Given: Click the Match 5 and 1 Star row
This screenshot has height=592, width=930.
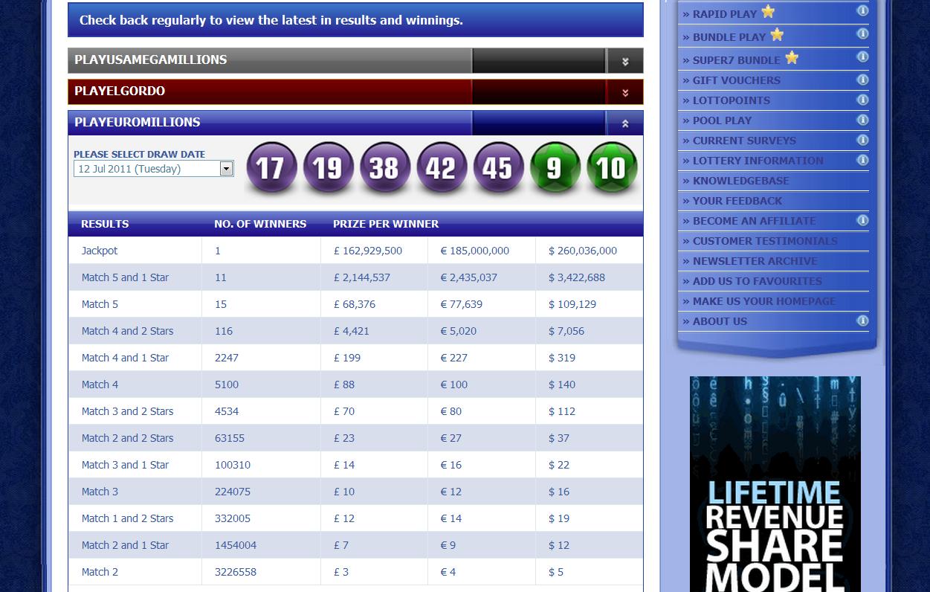Looking at the screenshot, I should click(355, 277).
